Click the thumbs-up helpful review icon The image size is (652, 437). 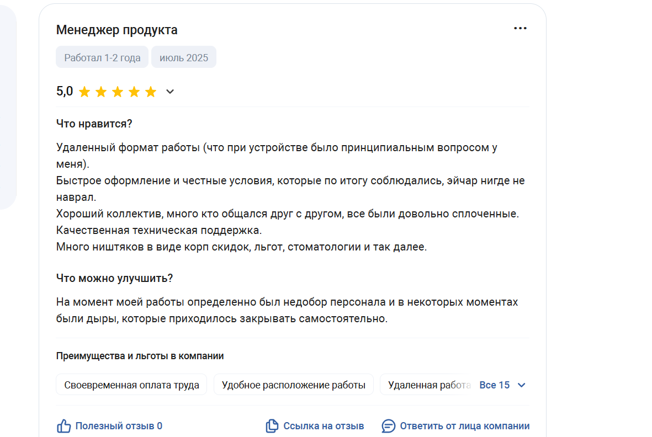pos(63,426)
